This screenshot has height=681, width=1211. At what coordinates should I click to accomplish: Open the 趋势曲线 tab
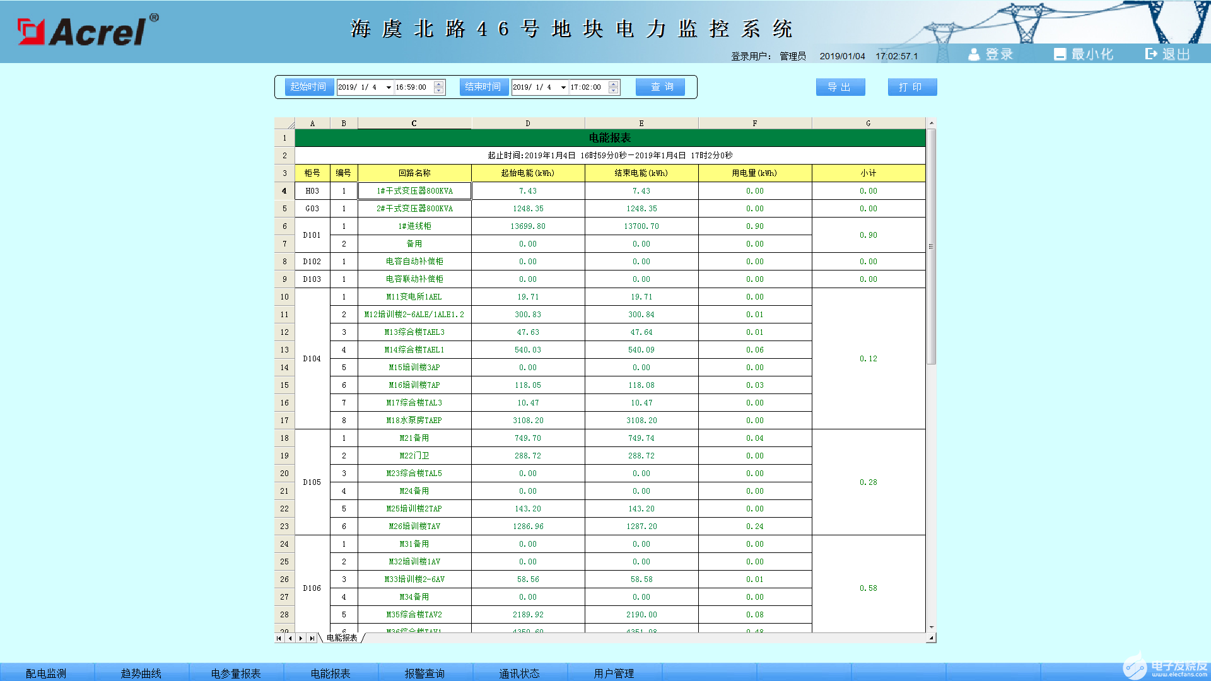pos(141,673)
